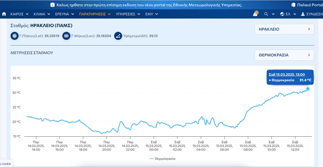Click the latitude globe icon
Viewport: 323px width, 167px height.
click(x=14, y=36)
